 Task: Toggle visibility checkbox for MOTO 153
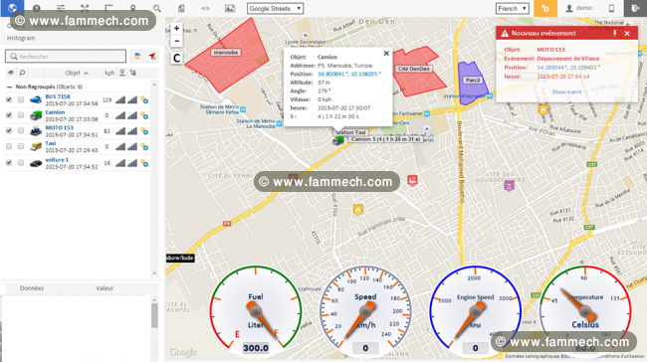point(9,130)
